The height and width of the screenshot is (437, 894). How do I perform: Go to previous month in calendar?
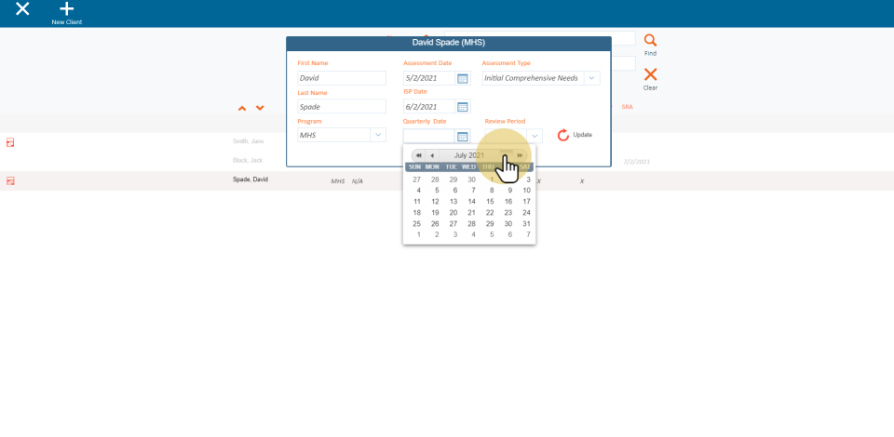click(431, 155)
